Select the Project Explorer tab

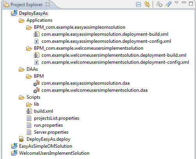[27, 5]
